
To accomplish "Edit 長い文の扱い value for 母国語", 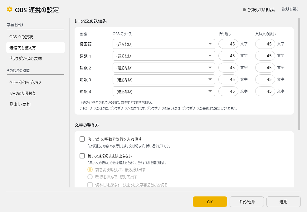I will 265,44.
